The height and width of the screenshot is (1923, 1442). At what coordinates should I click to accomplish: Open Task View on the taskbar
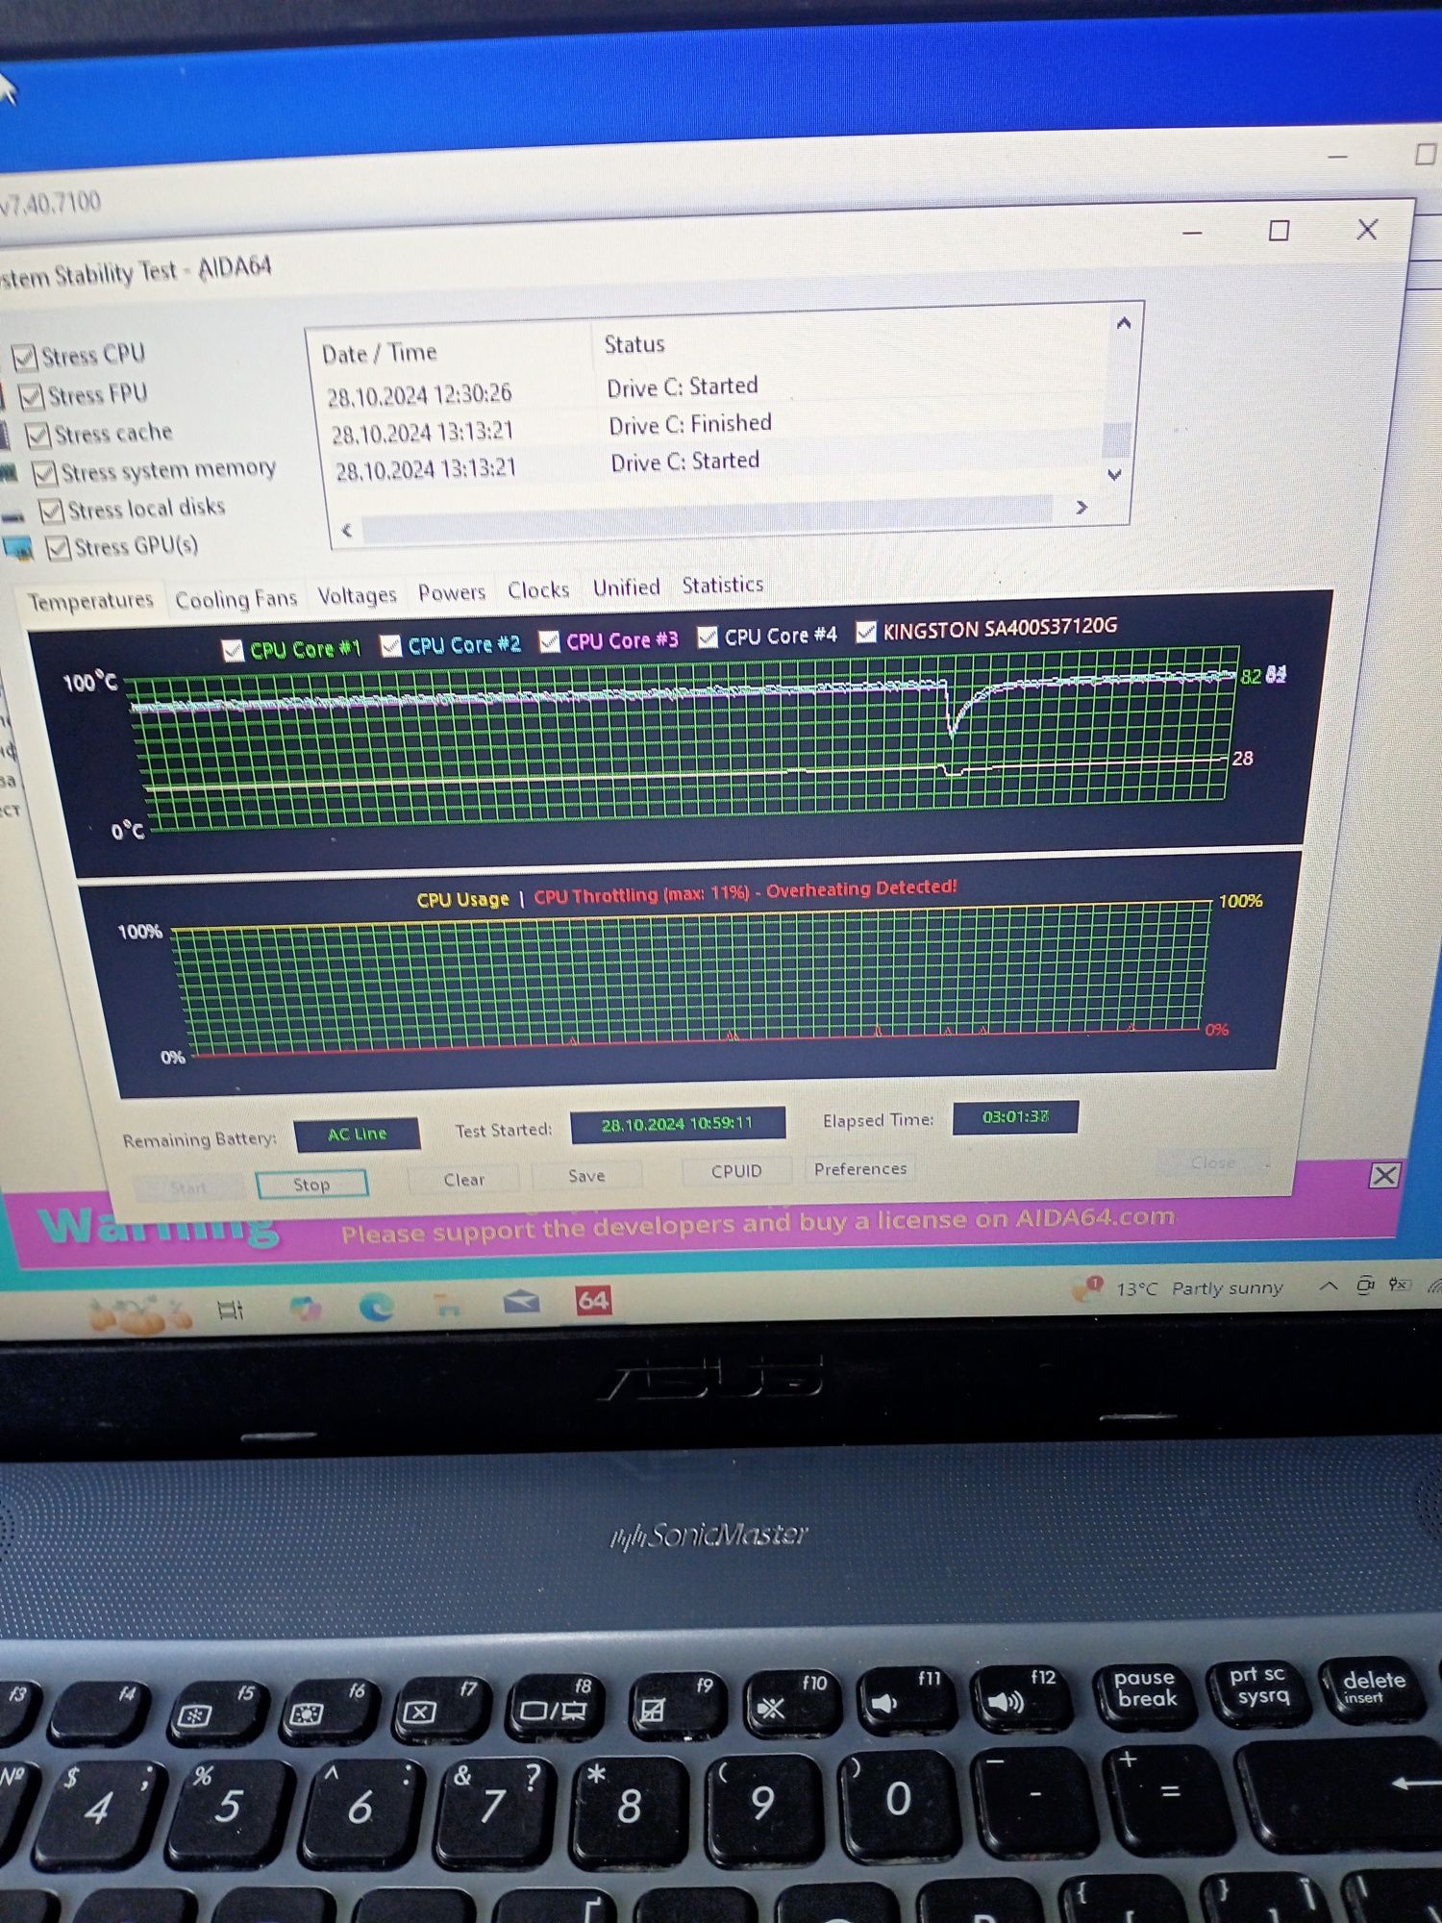pyautogui.click(x=231, y=1310)
